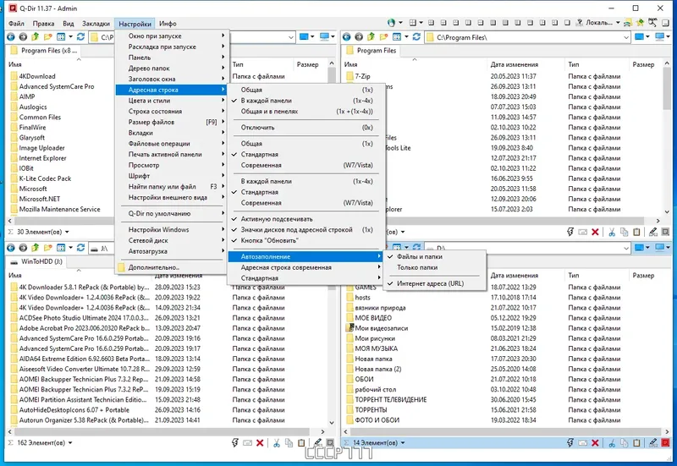Open '30 Элемент(ов)' status dropdown
This screenshot has height=466, width=677.
(67, 232)
